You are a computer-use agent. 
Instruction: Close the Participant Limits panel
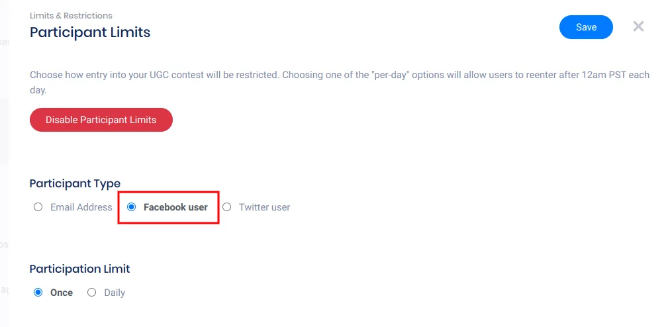(638, 26)
